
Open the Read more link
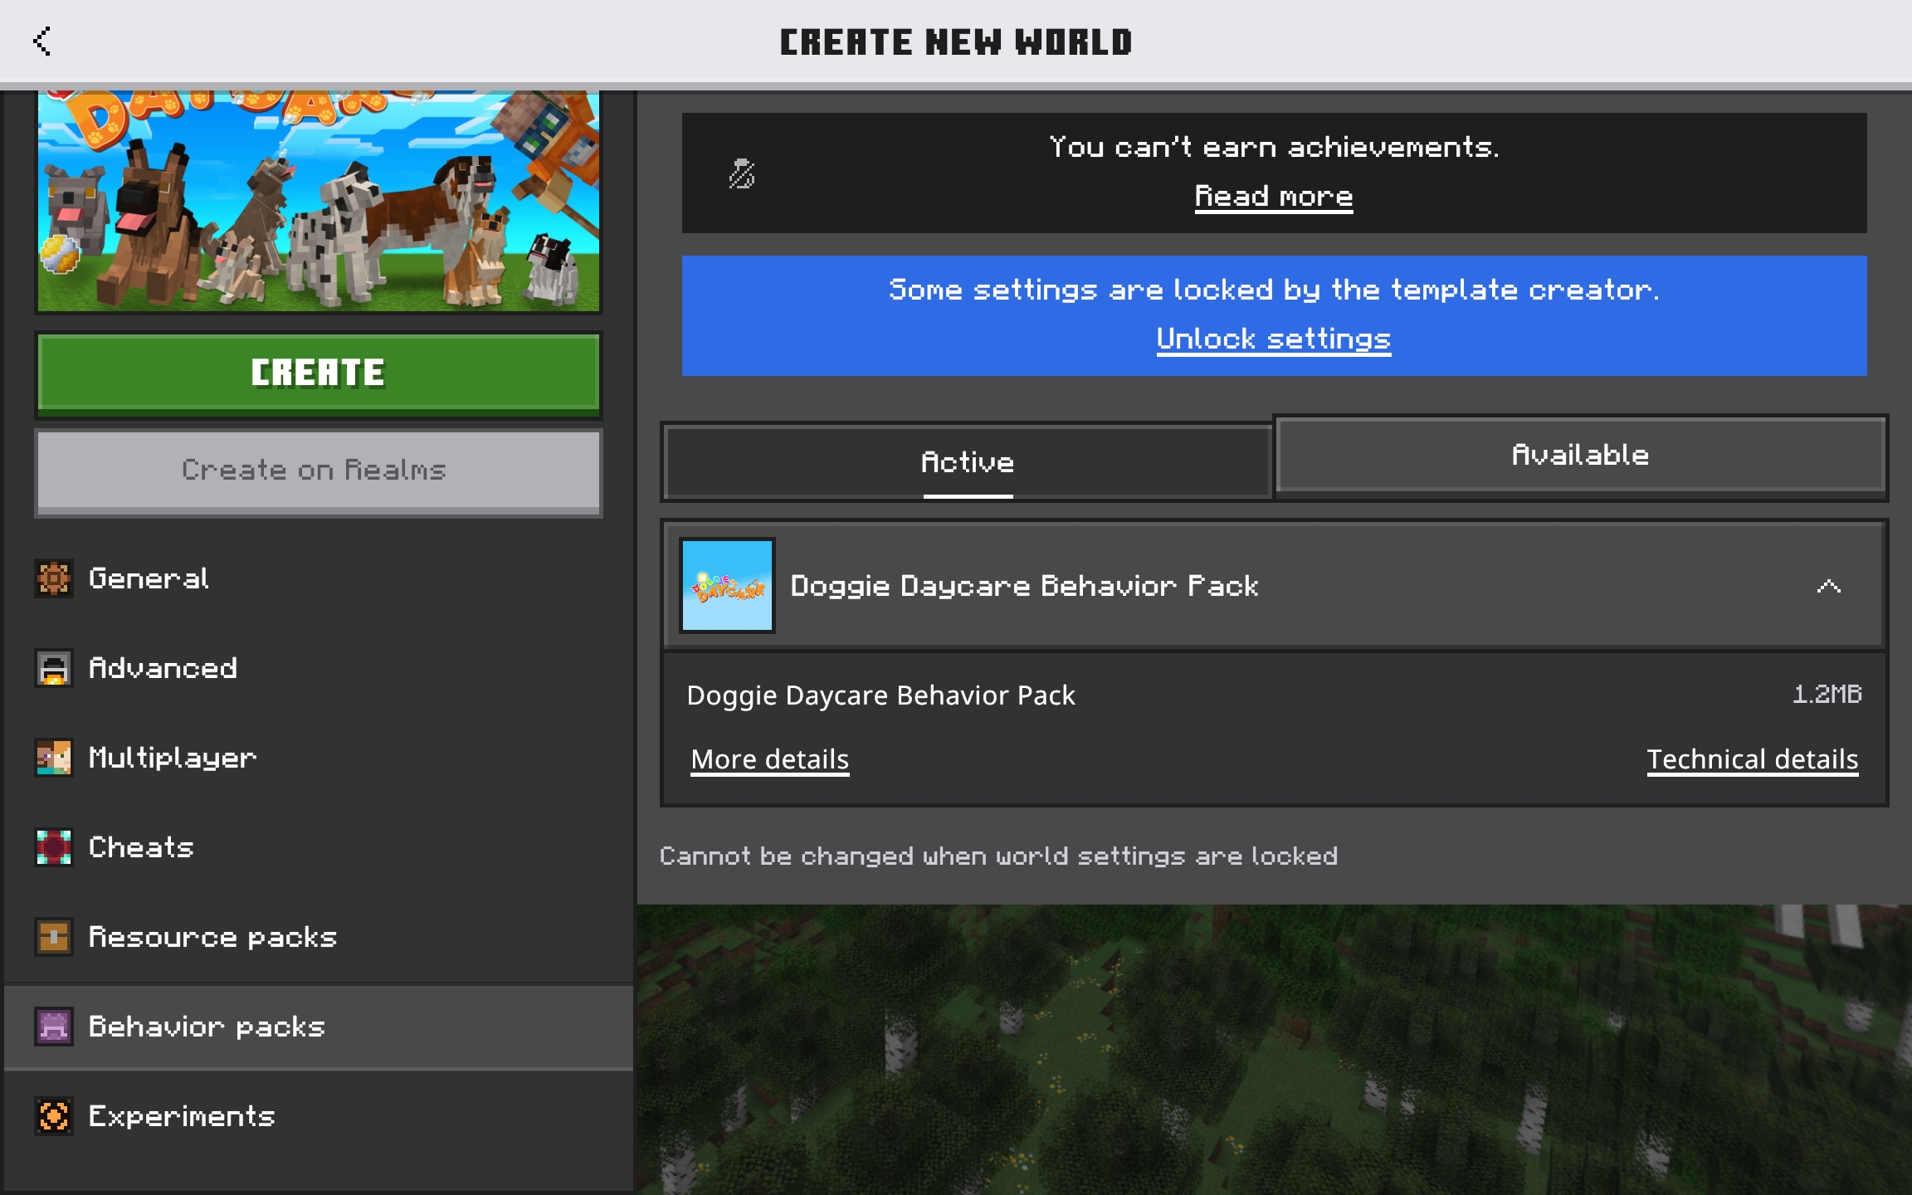pos(1273,197)
